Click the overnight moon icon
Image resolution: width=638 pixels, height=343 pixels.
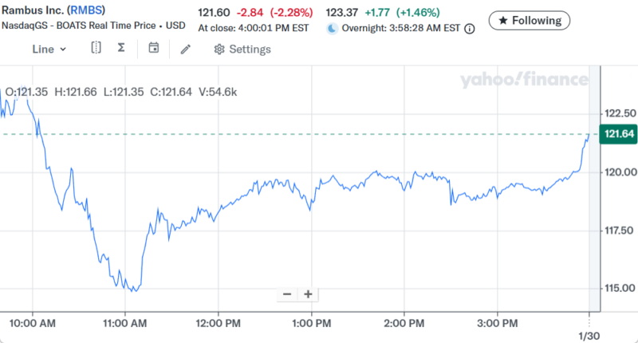click(332, 28)
